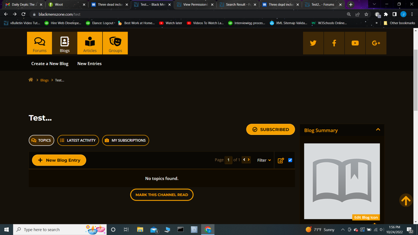Click the home breadcrumb icon
Image resolution: width=418 pixels, height=235 pixels.
pos(31,80)
